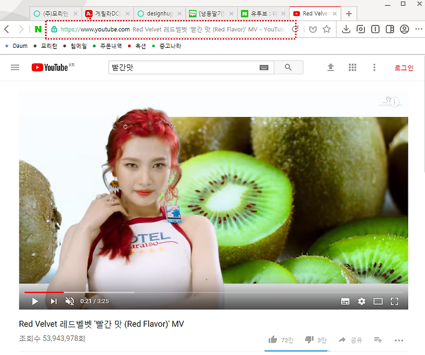This screenshot has height=355, width=425.
Task: Open the YouTube hamburger guide menu
Action: (15, 67)
